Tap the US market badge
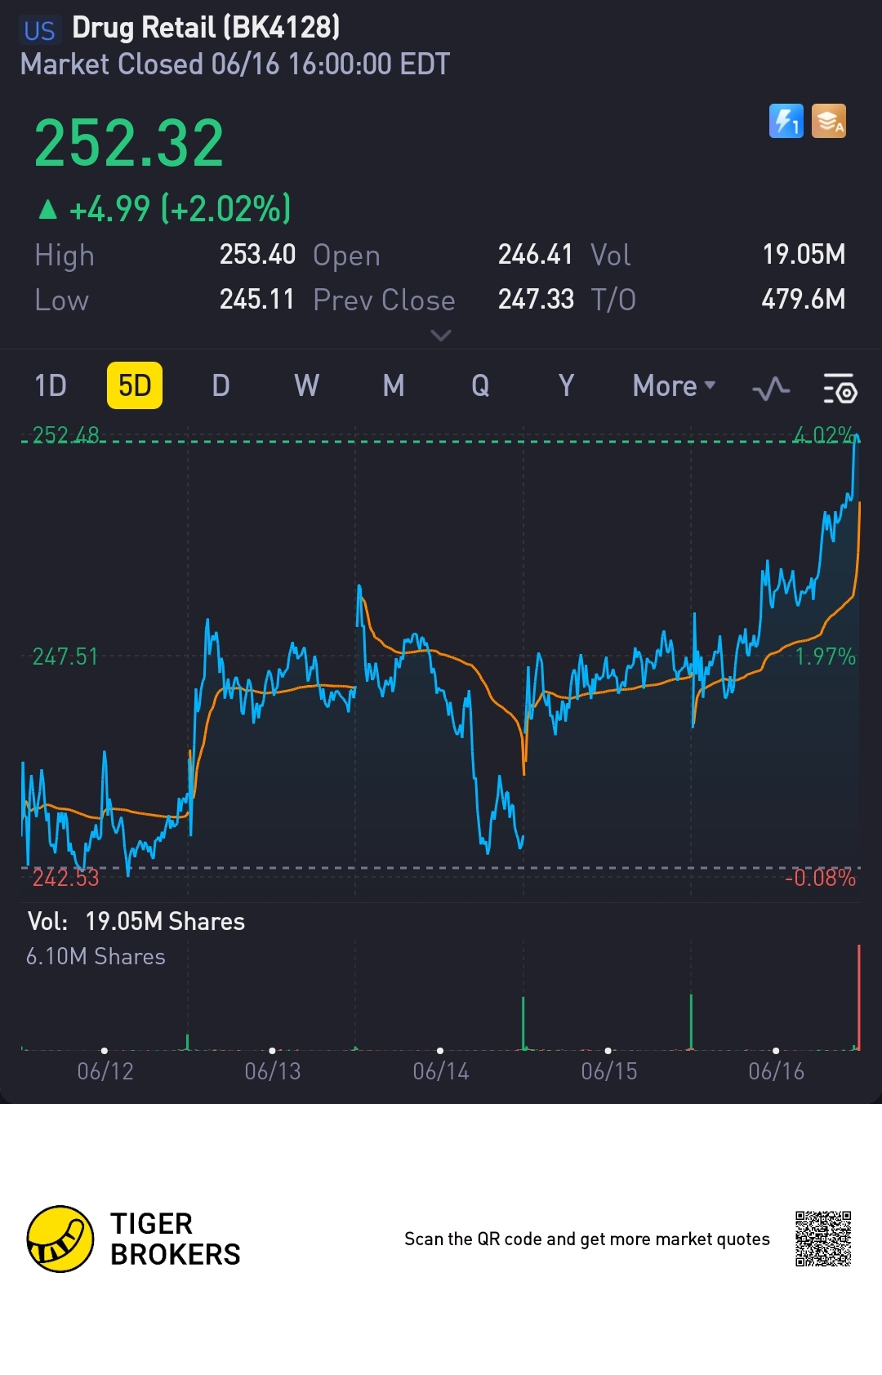882x1375 pixels. click(39, 30)
